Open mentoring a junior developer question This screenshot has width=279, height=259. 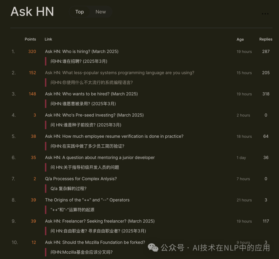(100, 158)
